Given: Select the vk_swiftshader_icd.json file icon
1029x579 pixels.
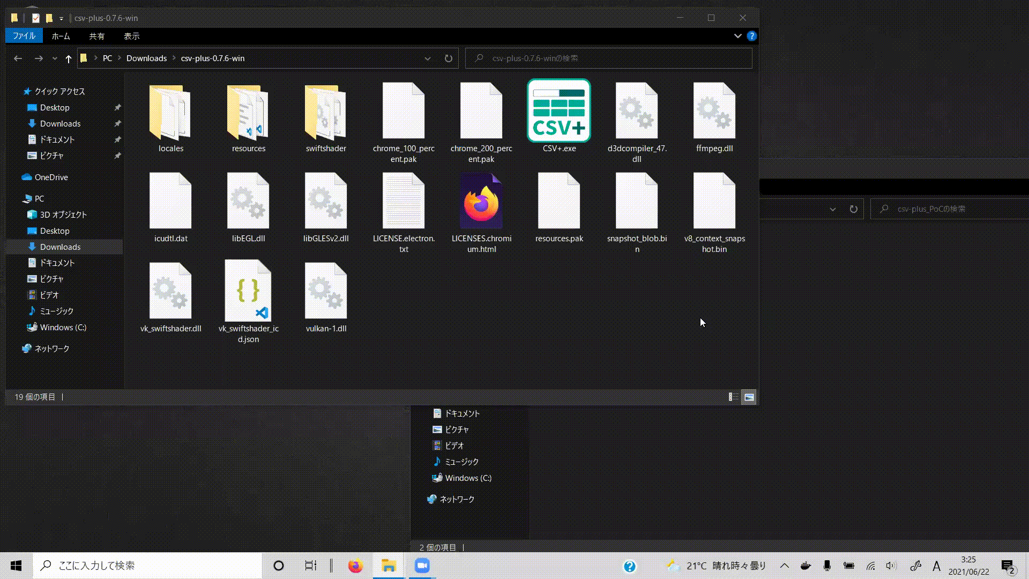Looking at the screenshot, I should pyautogui.click(x=248, y=292).
